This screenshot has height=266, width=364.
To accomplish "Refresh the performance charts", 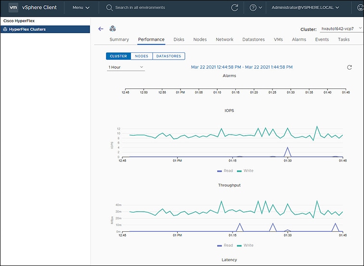I will (x=349, y=67).
